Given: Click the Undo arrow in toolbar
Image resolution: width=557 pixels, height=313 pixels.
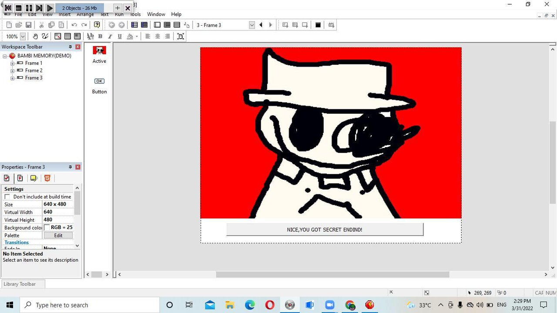Looking at the screenshot, I should (x=74, y=25).
